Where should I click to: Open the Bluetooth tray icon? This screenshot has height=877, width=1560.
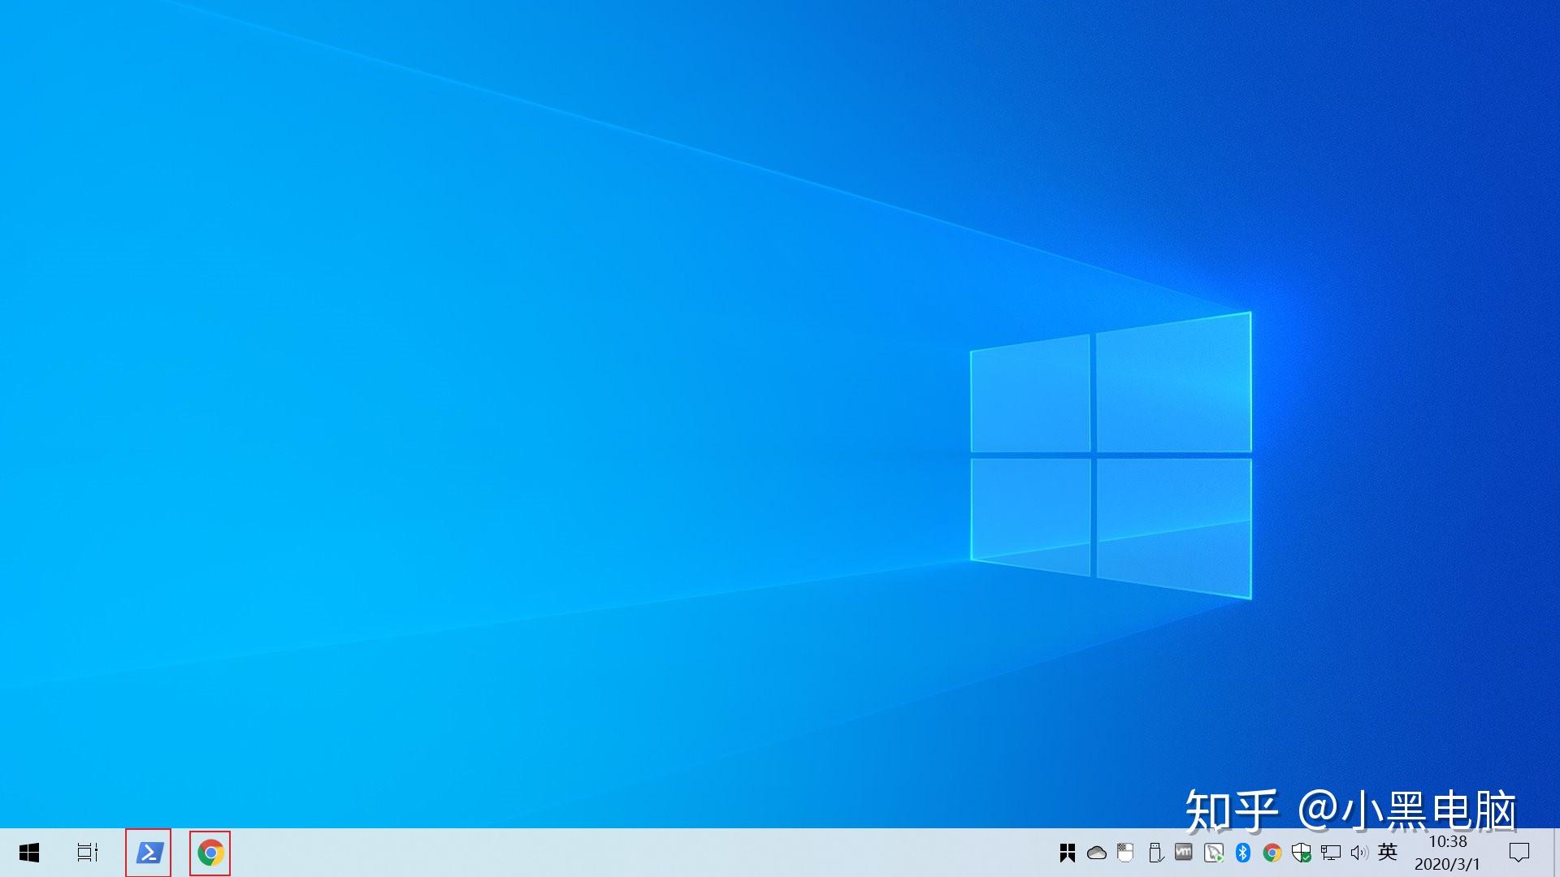pos(1242,853)
